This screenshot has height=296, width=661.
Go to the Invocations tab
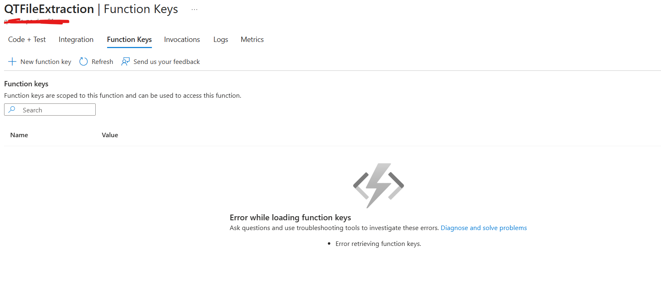182,39
